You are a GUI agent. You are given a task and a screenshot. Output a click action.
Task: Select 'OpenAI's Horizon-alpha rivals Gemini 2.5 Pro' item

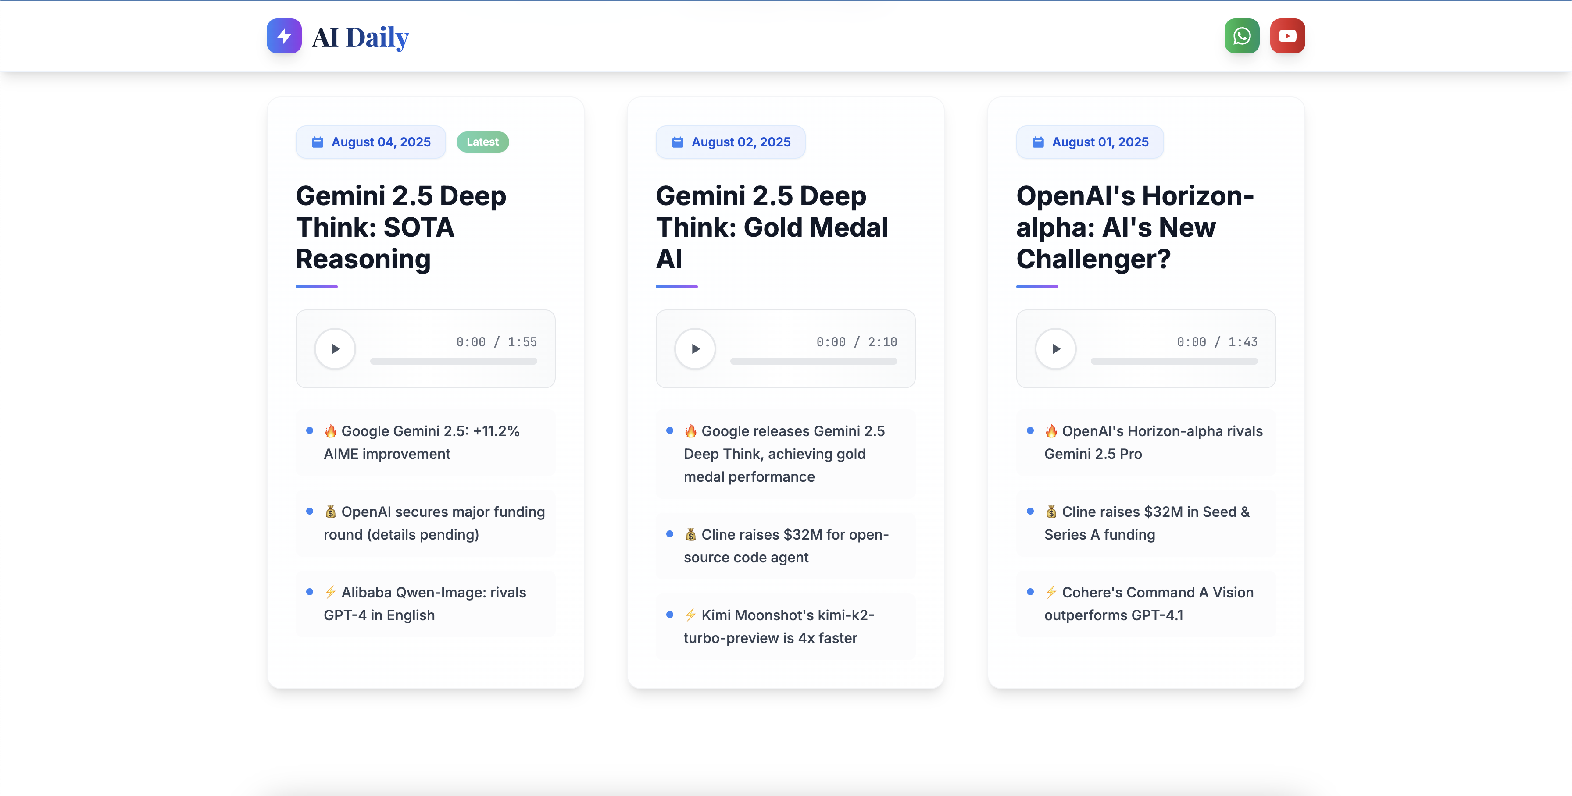tap(1146, 442)
